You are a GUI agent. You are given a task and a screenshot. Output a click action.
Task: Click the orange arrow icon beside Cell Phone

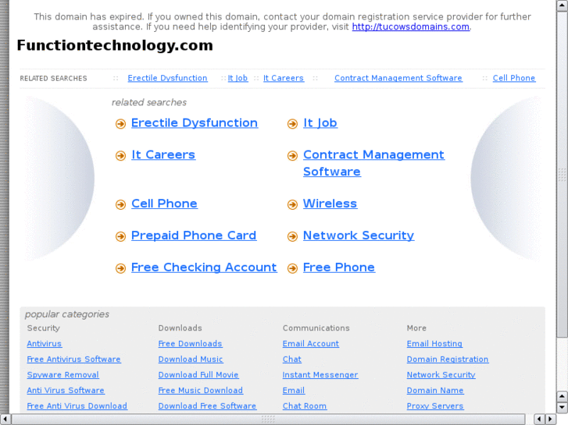pos(120,205)
